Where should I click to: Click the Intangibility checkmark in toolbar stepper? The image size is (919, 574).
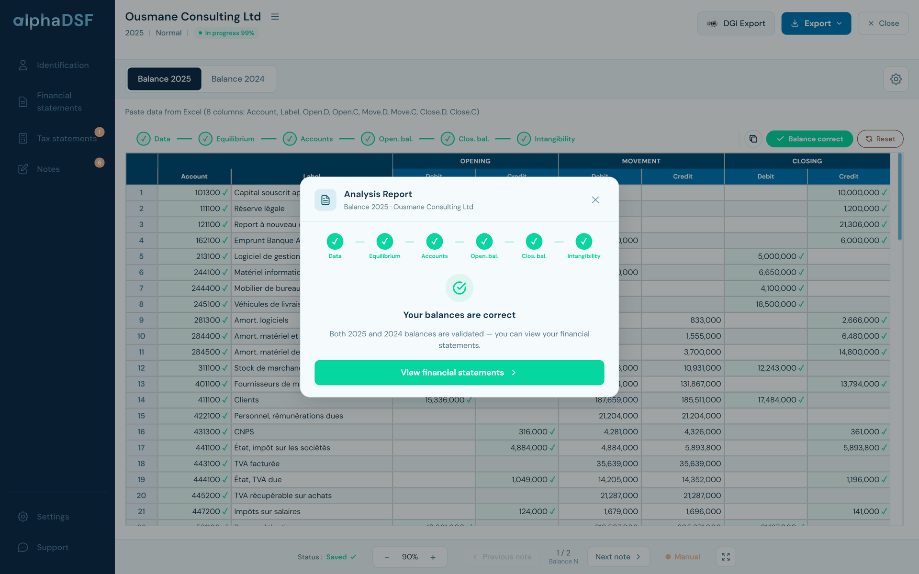pyautogui.click(x=524, y=139)
